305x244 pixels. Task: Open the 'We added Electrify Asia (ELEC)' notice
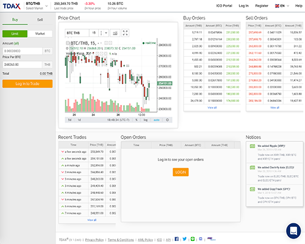274,174
